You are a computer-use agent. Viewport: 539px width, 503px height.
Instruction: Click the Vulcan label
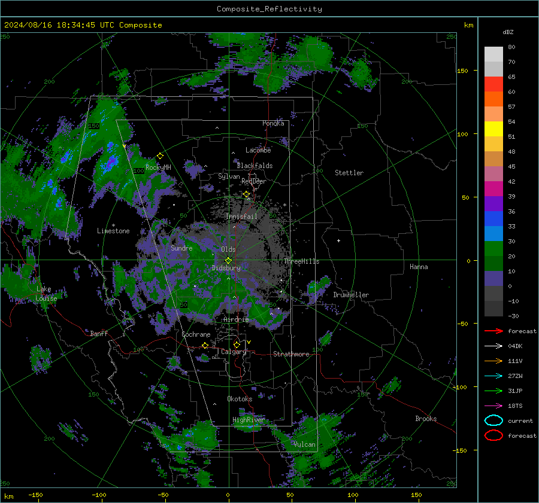pos(304,444)
